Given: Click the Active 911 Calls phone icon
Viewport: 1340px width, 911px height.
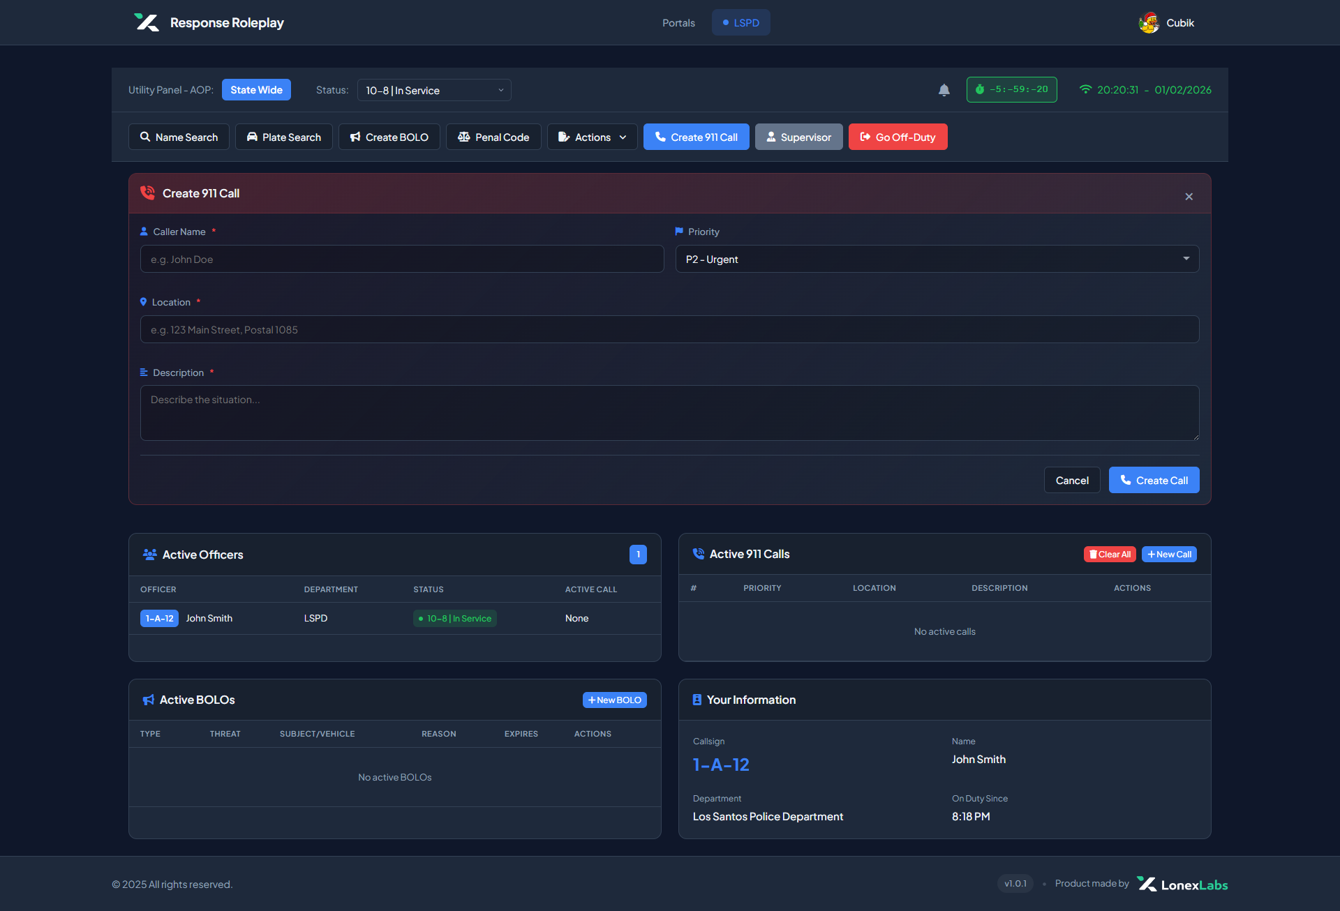Looking at the screenshot, I should [x=698, y=554].
